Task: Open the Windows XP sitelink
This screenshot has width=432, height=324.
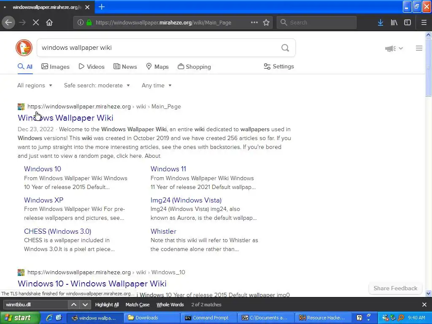Action: click(43, 200)
